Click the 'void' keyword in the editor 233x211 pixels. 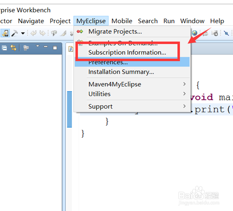click(202, 97)
